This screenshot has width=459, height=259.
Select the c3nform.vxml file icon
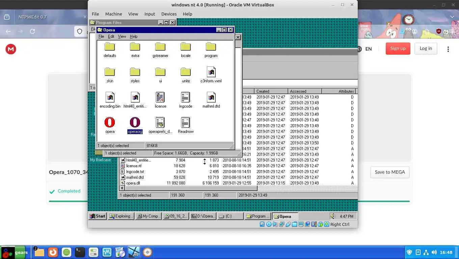coord(211,72)
